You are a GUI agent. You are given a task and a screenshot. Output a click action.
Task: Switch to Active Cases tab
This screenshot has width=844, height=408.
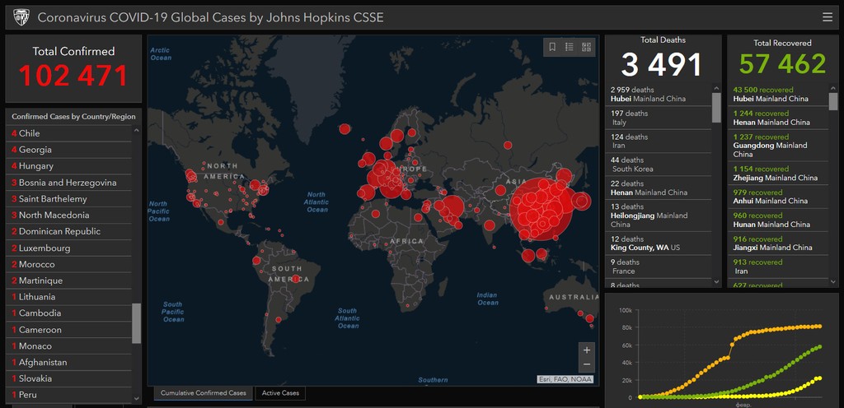(280, 393)
